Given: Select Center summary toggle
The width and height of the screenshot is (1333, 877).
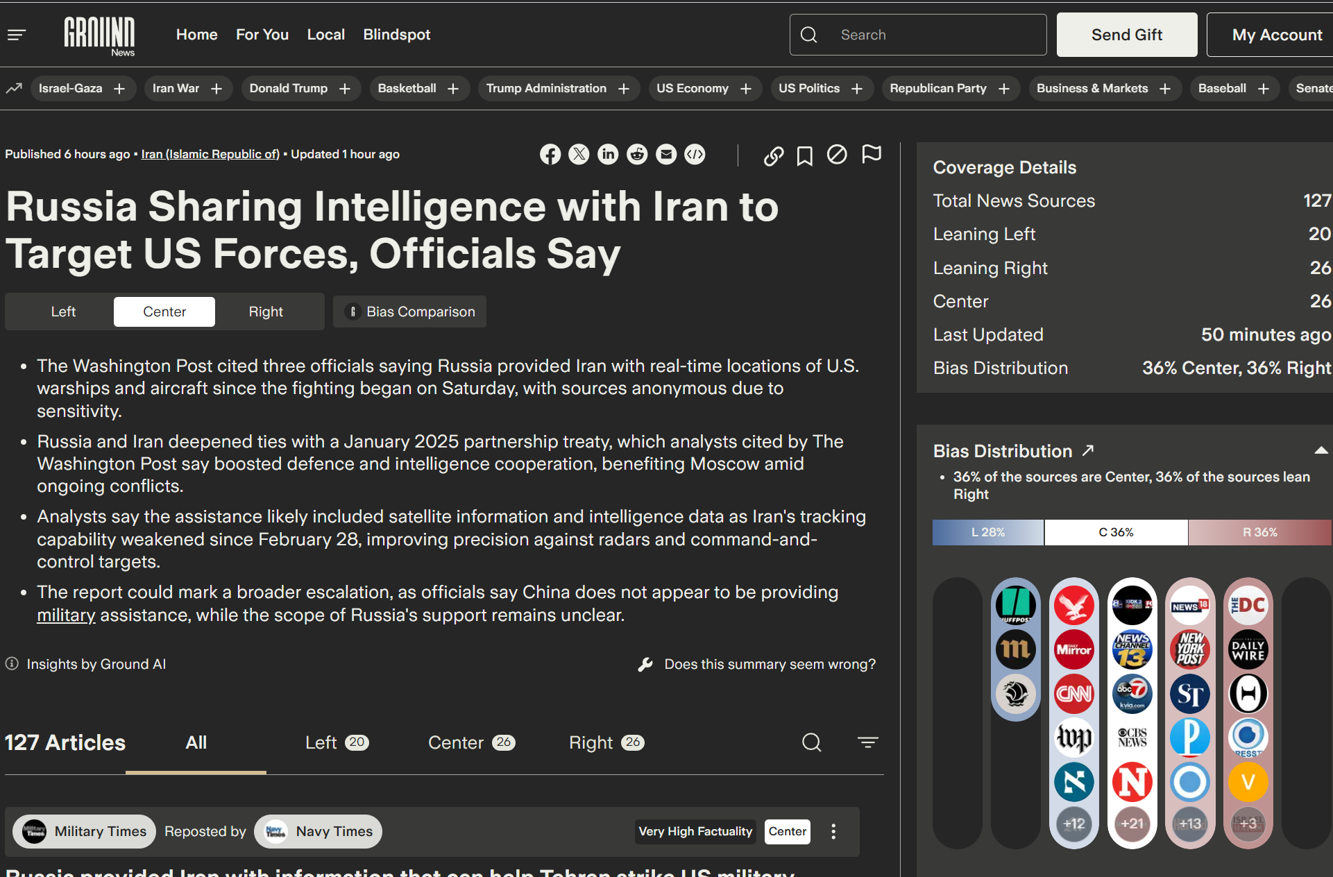Looking at the screenshot, I should point(164,312).
